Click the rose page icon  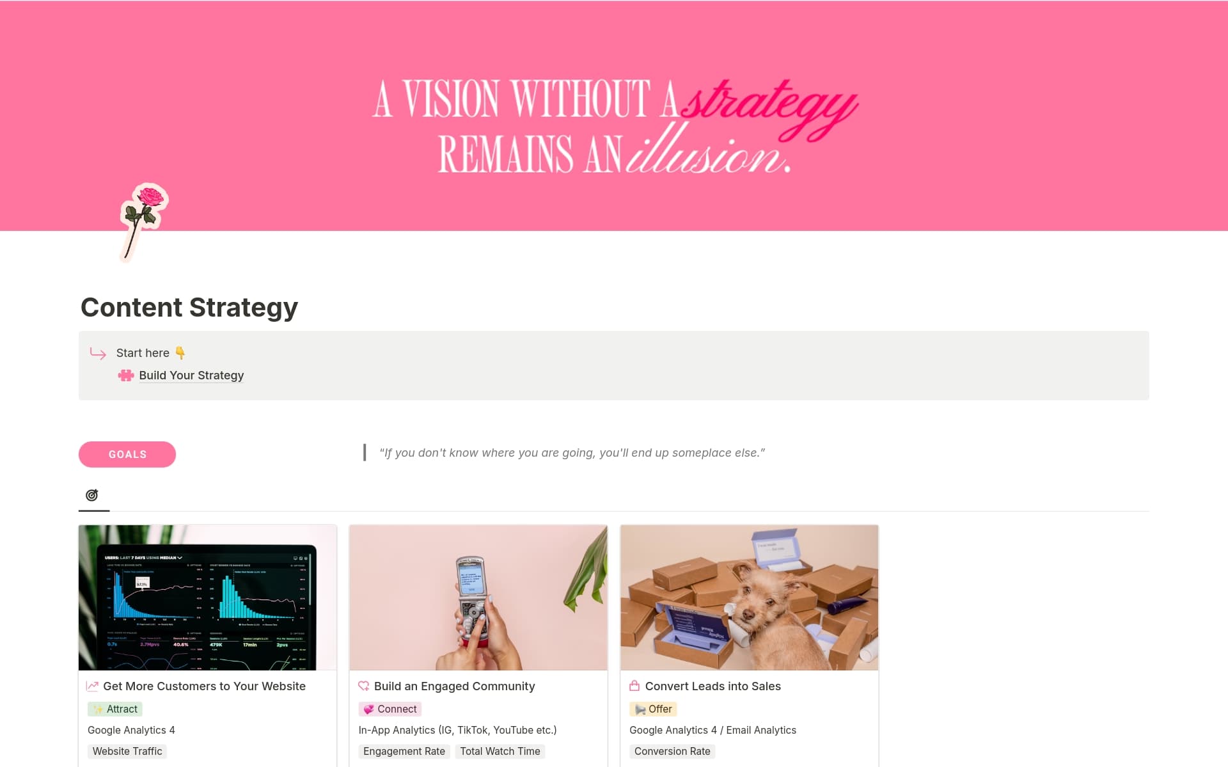tap(144, 223)
